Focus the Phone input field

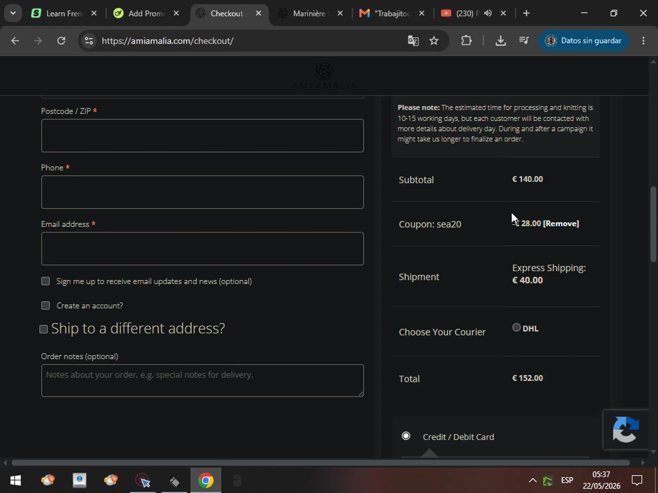[x=202, y=192]
